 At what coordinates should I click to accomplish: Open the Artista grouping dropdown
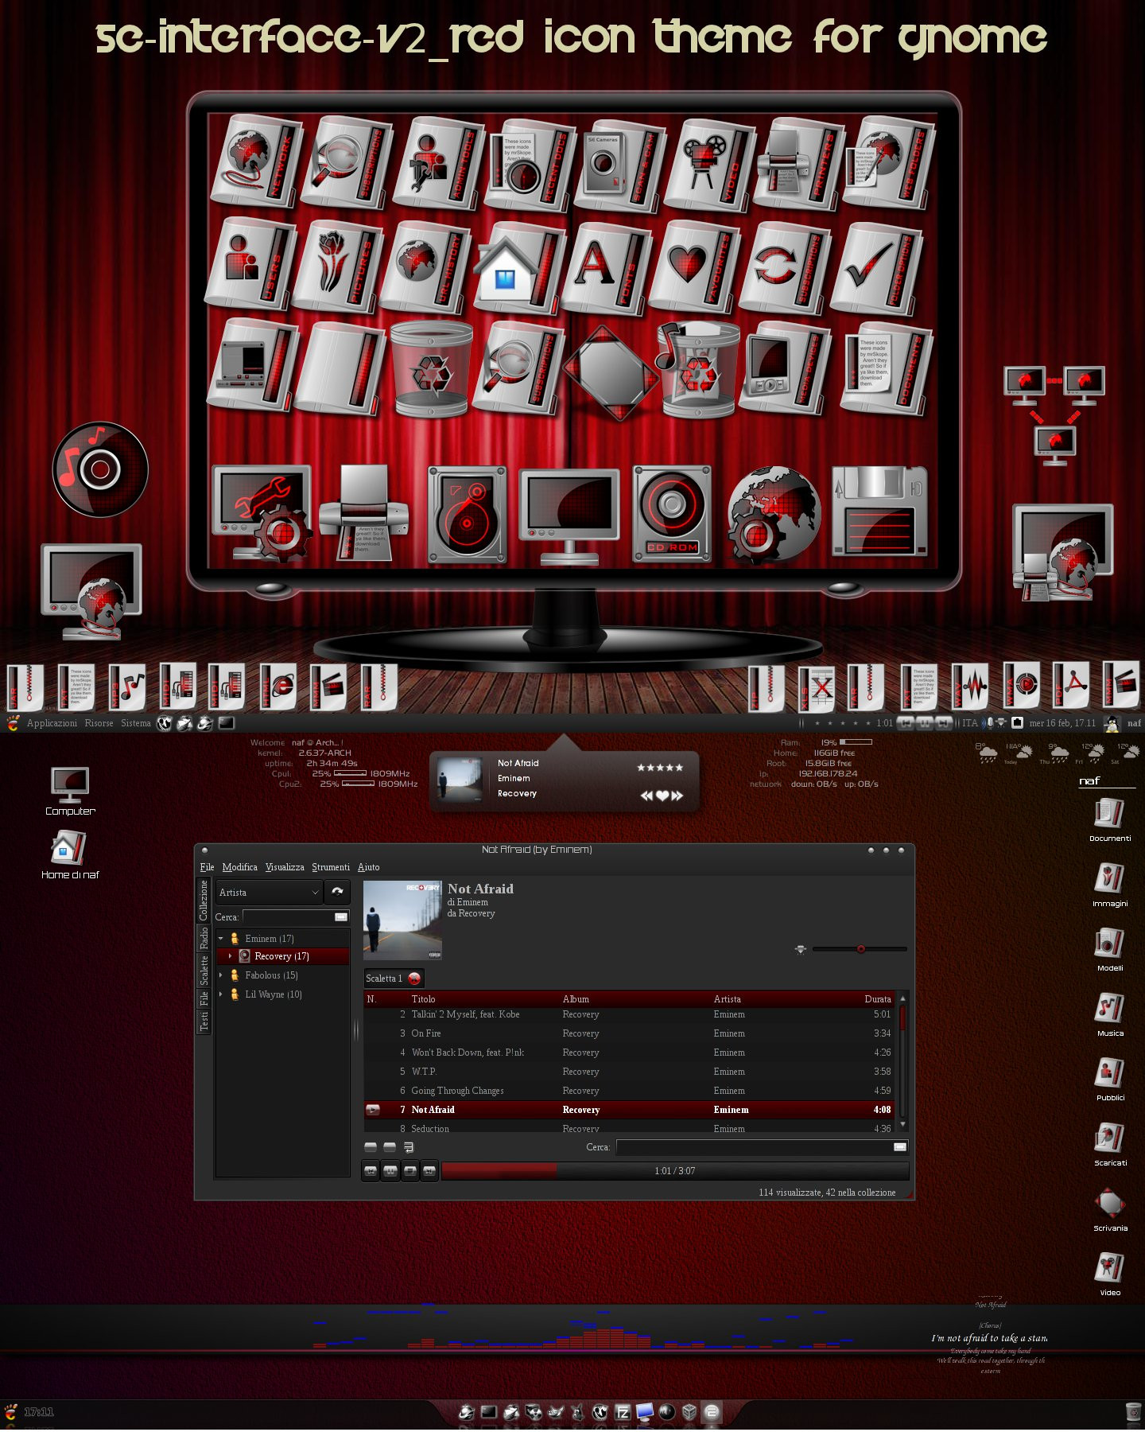click(x=269, y=893)
